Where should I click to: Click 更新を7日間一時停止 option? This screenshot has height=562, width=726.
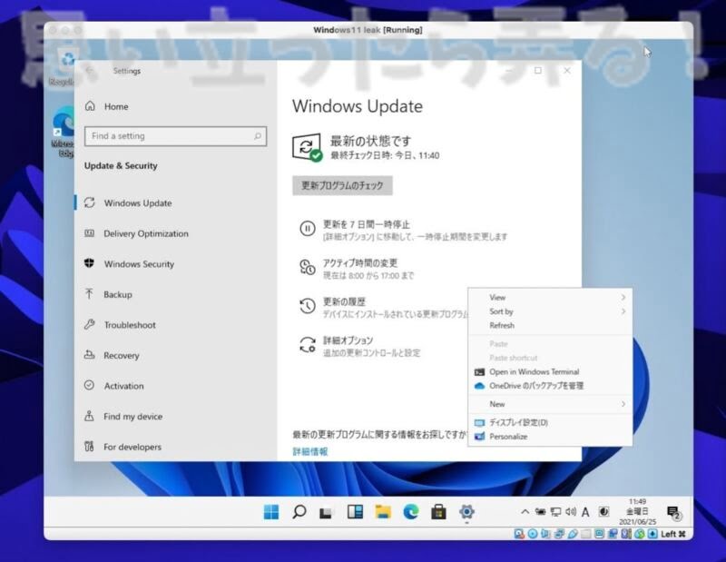coord(403,231)
